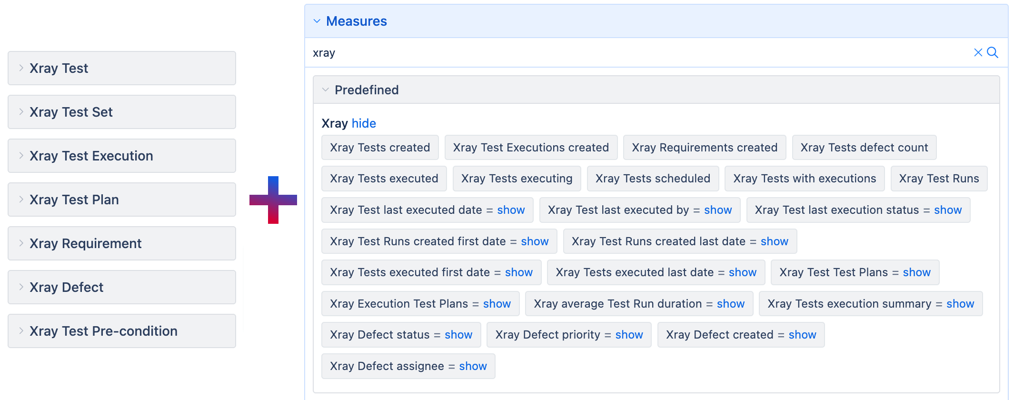1014x400 pixels.
Task: Expand the Xray Requirement dimension
Action: [21, 243]
